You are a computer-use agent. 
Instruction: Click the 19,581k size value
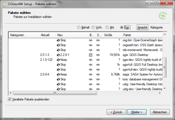point(115,55)
